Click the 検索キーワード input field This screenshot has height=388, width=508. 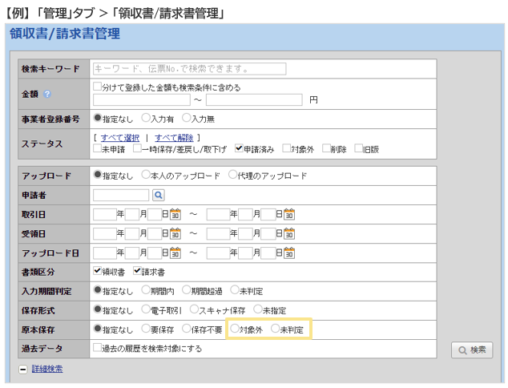click(x=189, y=69)
